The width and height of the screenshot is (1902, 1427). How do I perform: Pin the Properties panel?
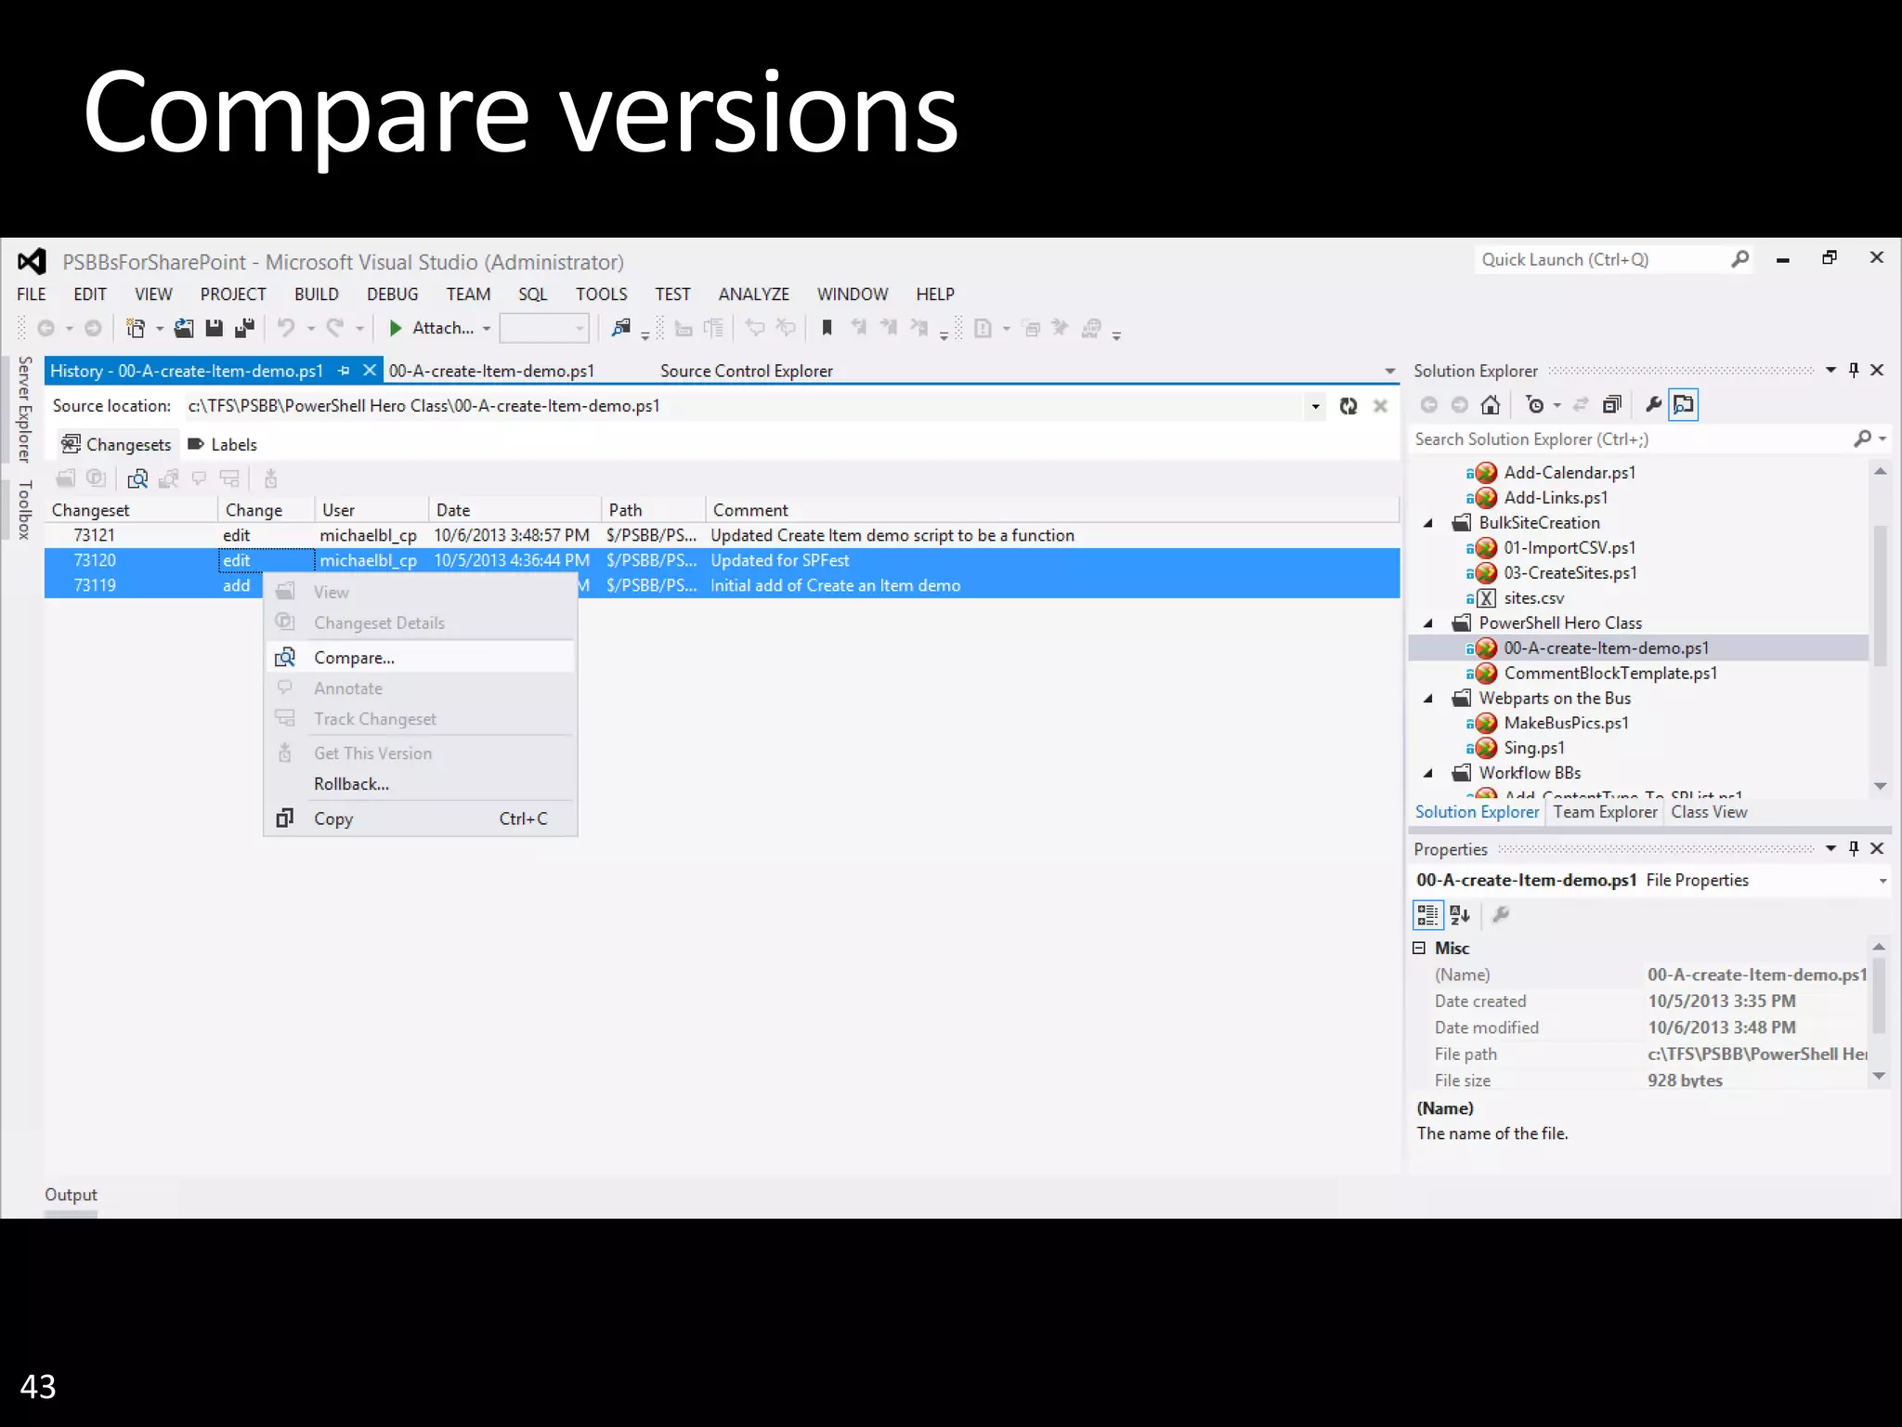point(1854,848)
